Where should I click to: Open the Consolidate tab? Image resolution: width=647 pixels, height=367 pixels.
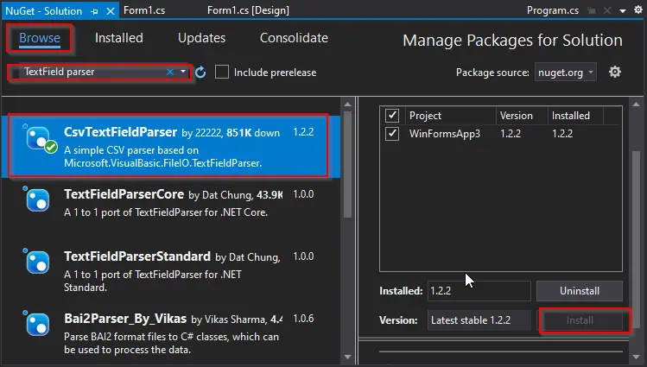[x=295, y=38]
